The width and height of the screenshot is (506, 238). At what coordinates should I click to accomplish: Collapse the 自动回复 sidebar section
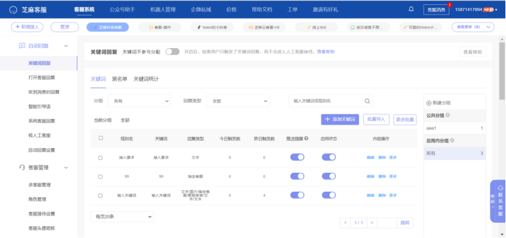click(66, 46)
